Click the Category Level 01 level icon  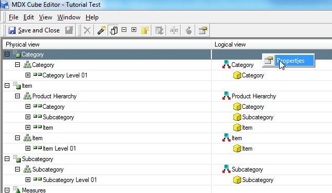(38, 74)
